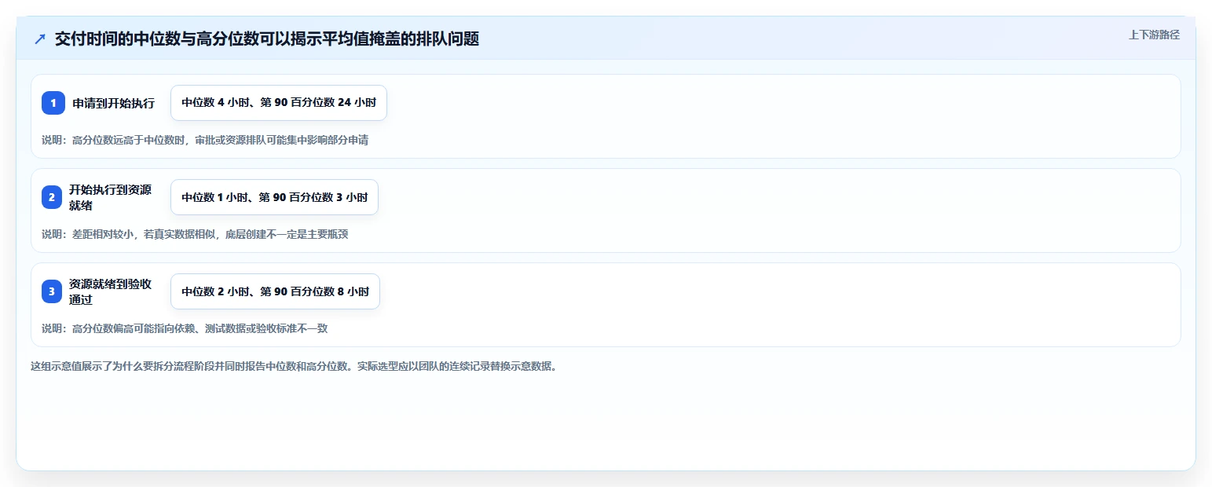Click the footer sentence starting 这组示意值
Image resolution: width=1212 pixels, height=487 pixels.
pyautogui.click(x=294, y=366)
